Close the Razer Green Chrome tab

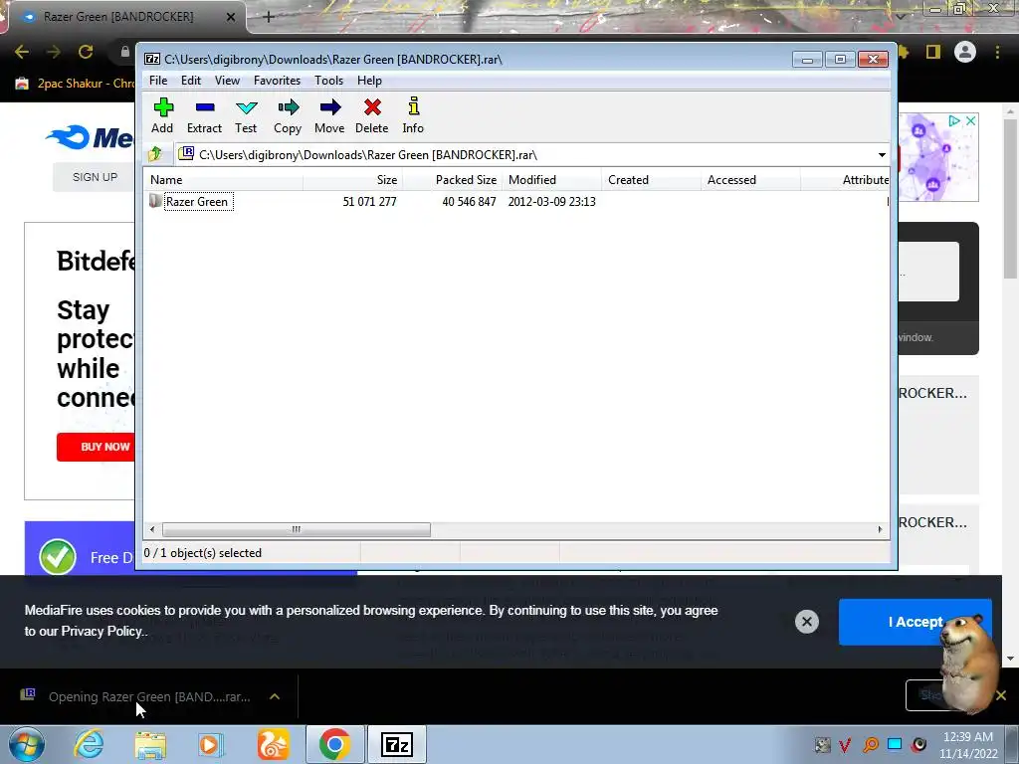tap(231, 17)
